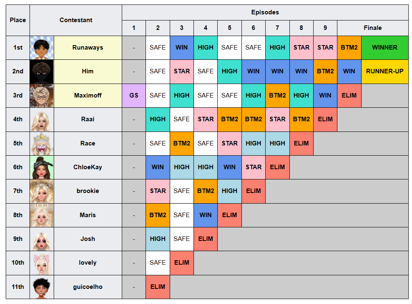Screen dimensions: 412x304
Task: Select Maximoff's avatar with glasses
Action: tap(42, 95)
